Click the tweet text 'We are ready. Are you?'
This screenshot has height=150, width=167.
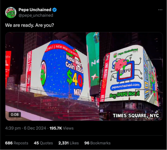click(30, 25)
